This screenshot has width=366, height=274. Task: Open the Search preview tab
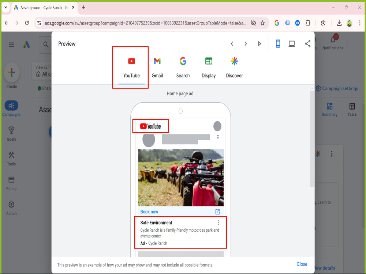coord(183,67)
